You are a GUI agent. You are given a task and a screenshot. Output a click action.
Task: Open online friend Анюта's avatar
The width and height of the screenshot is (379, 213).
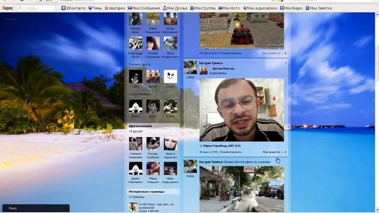point(171,144)
